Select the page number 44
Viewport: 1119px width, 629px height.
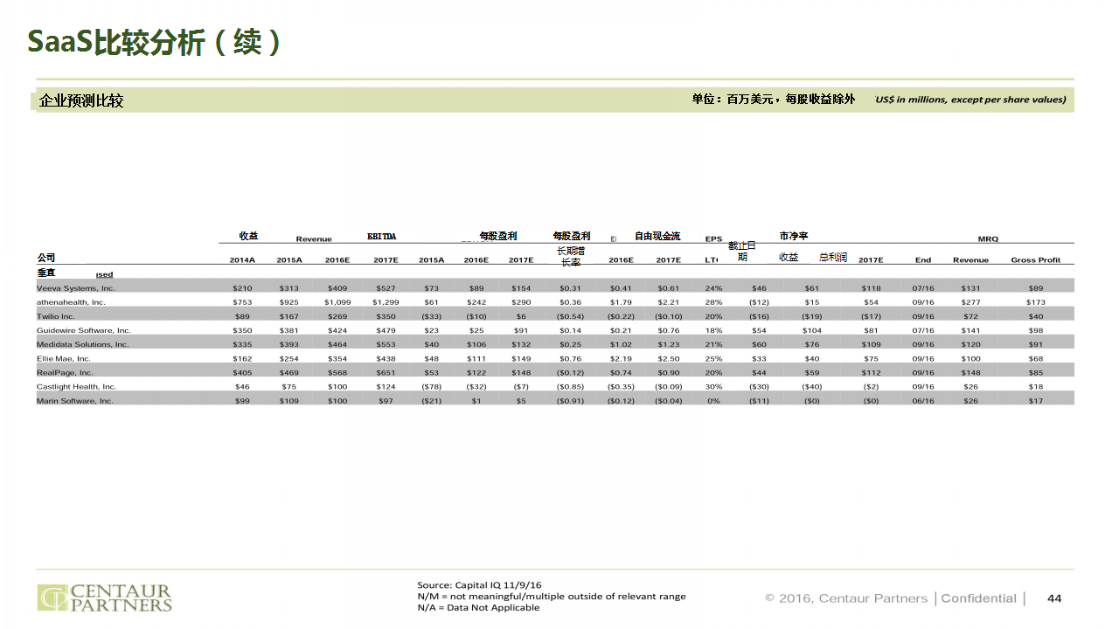(x=1054, y=598)
